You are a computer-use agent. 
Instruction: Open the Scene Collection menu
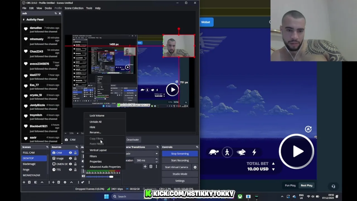74,8
